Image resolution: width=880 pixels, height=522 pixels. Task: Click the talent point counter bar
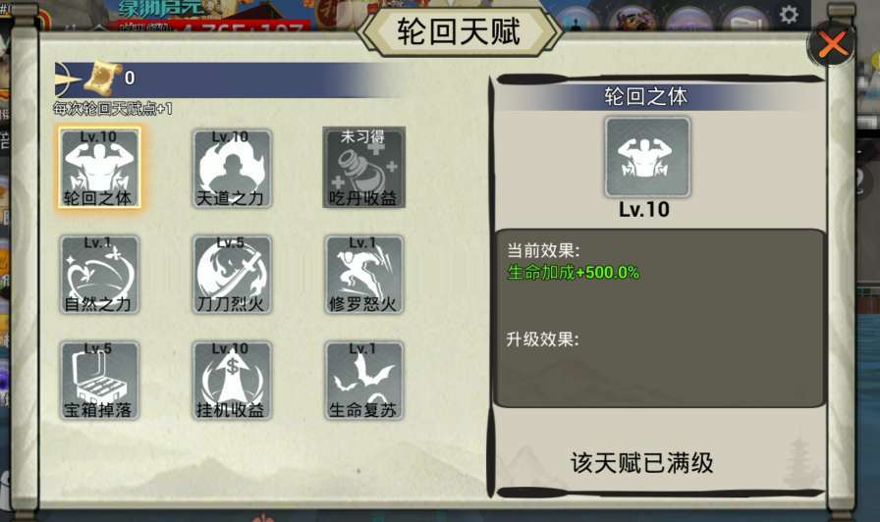point(230,79)
